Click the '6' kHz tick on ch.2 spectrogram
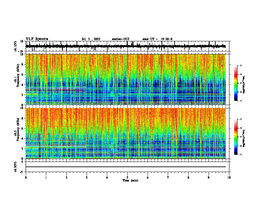The width and height of the screenshot is (258, 199). pyautogui.click(x=23, y=128)
